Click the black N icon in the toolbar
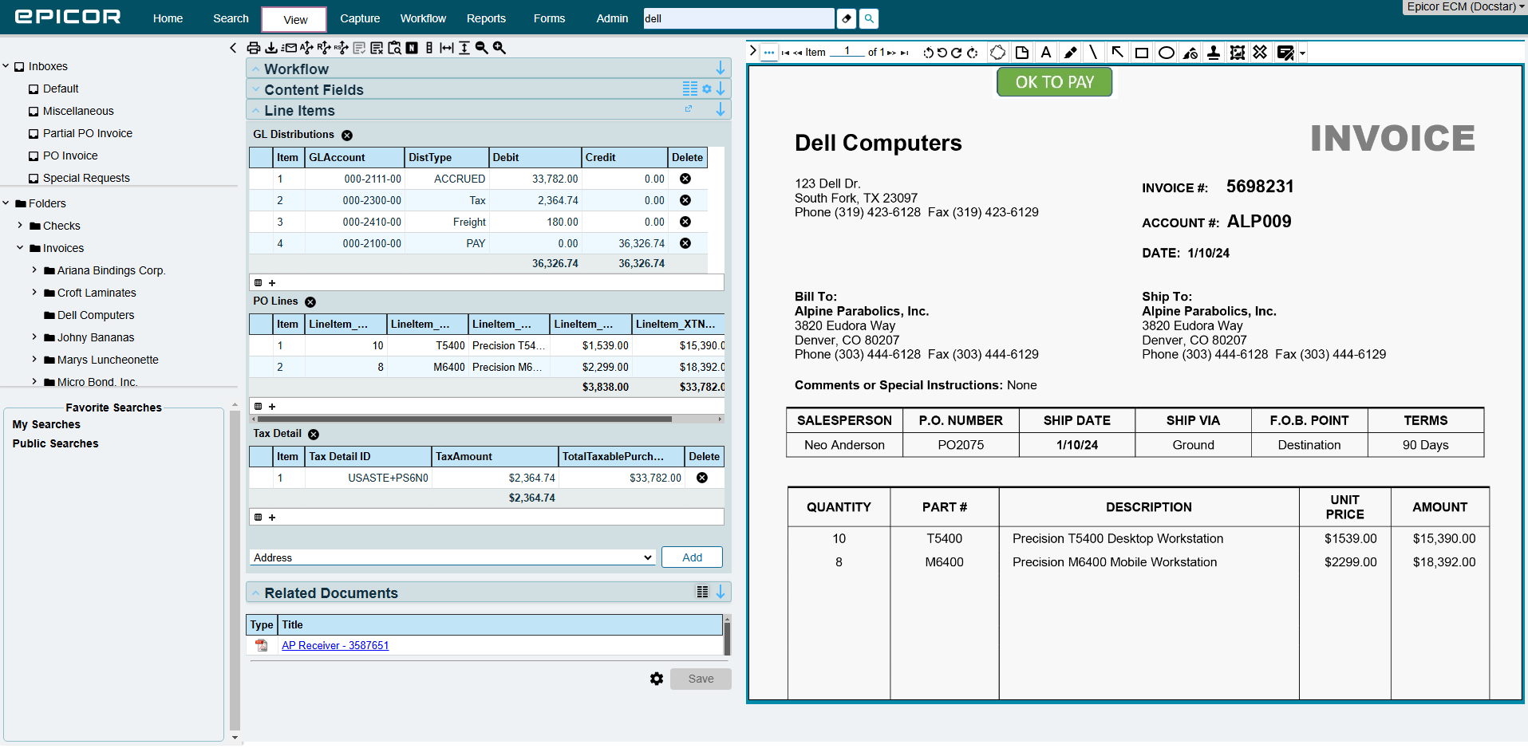The width and height of the screenshot is (1528, 756). tap(412, 48)
